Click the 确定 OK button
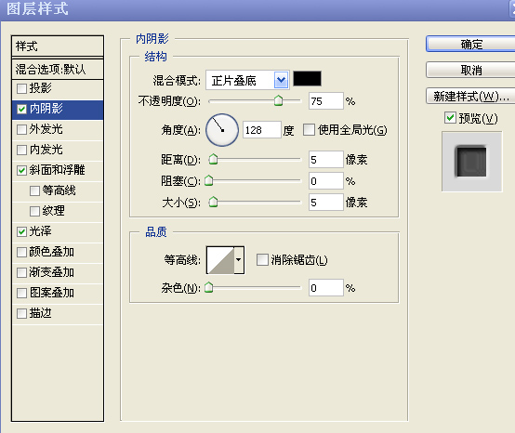515x433 pixels. click(471, 44)
